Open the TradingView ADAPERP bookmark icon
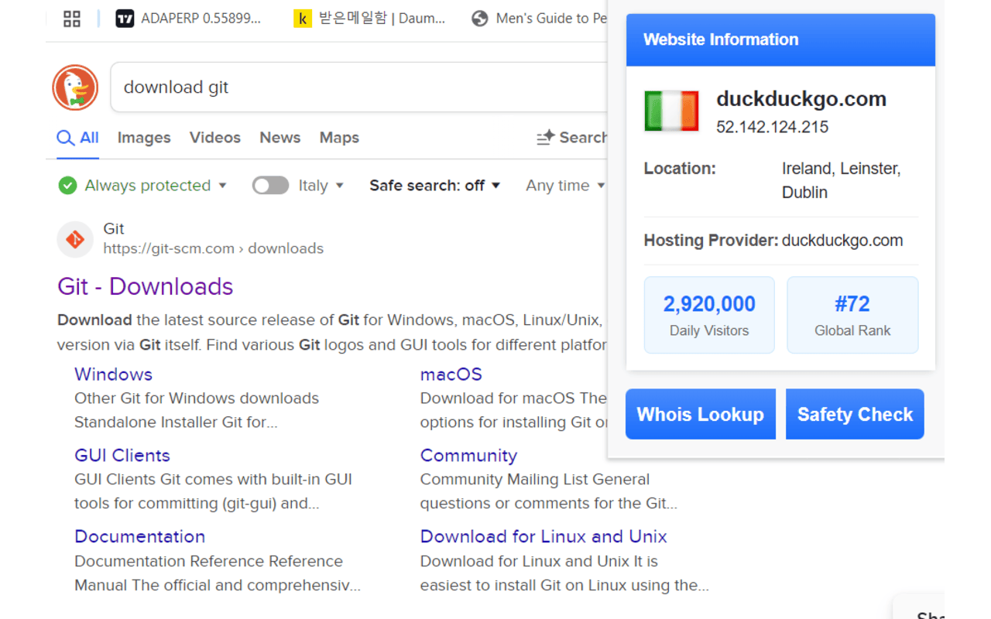The height and width of the screenshot is (619, 991). 125,19
